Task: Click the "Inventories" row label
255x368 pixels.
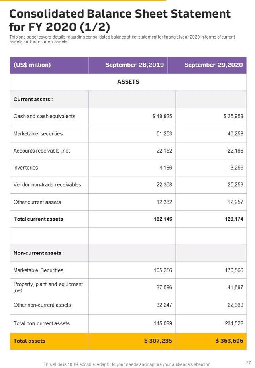Action: pos(26,168)
